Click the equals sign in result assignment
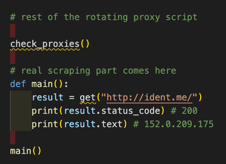226x164 pixels. (72, 97)
